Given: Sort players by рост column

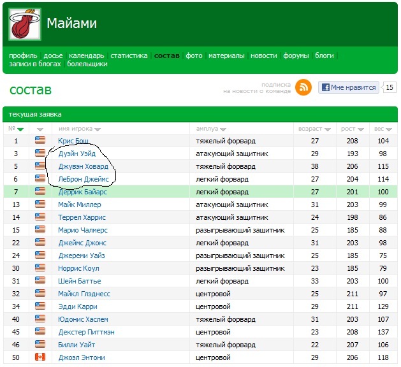Looking at the screenshot, I should (352, 129).
